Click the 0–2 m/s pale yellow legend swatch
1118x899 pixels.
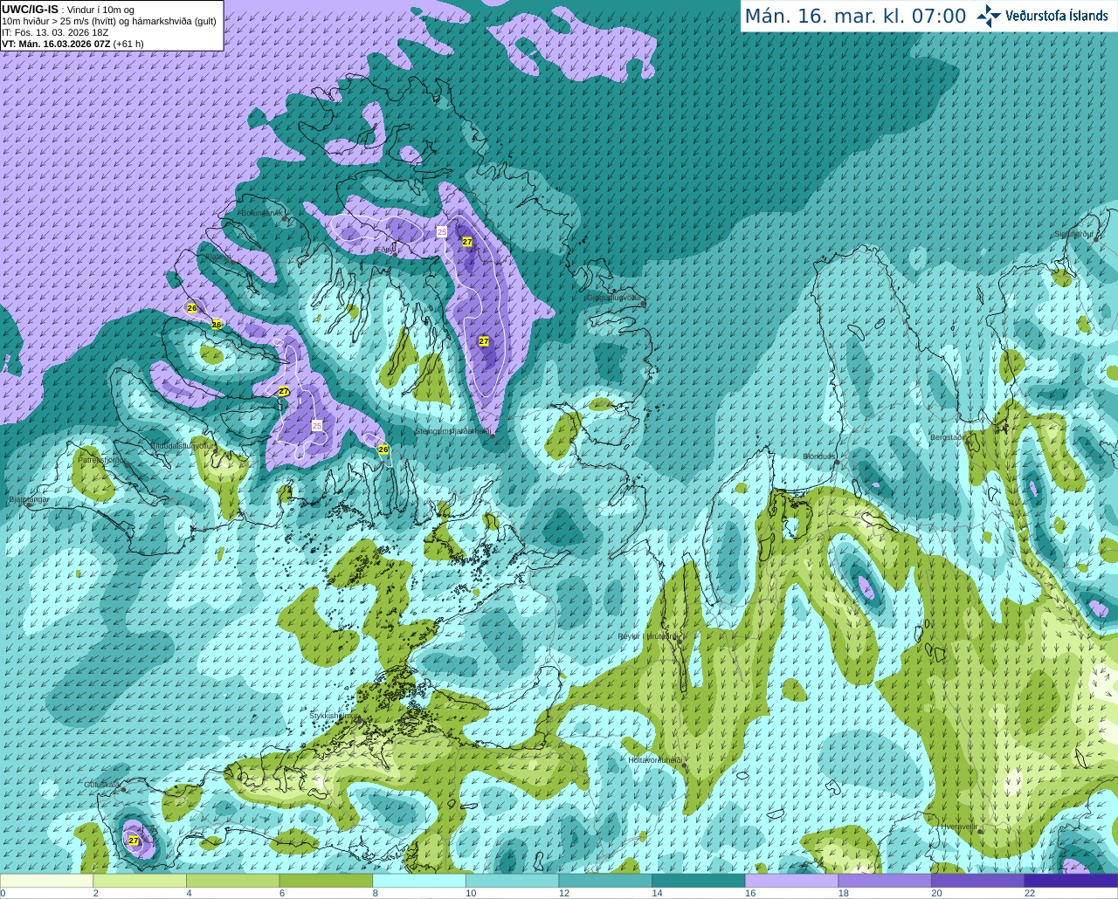(47, 880)
